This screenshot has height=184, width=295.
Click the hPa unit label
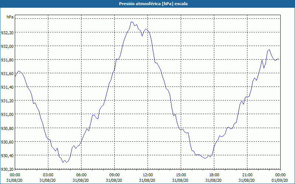(x=10, y=17)
